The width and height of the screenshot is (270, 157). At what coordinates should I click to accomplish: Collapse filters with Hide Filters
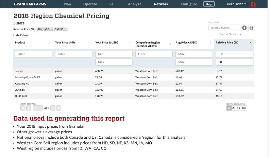point(21,35)
